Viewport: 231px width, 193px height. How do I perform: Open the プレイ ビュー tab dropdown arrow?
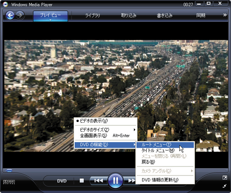coord(50,20)
